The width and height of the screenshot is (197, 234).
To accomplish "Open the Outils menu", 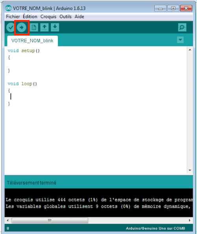I will (x=65, y=17).
